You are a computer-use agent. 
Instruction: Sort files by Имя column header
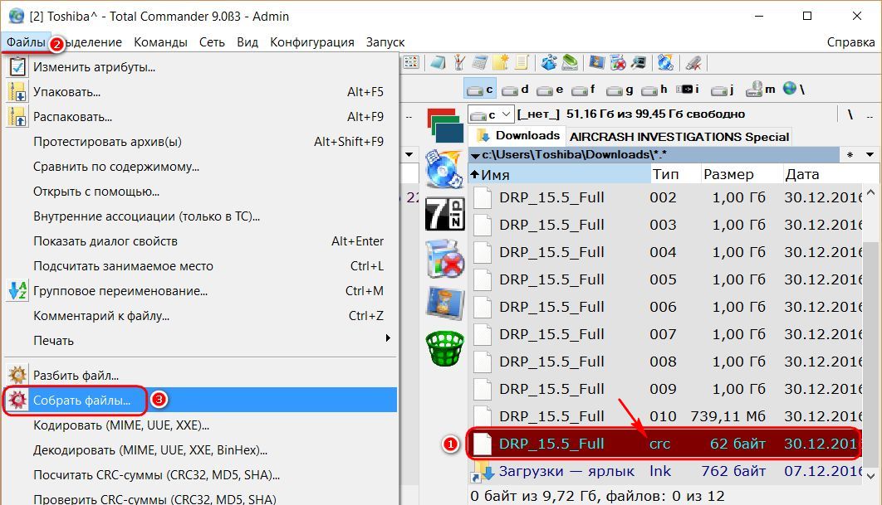(560, 175)
